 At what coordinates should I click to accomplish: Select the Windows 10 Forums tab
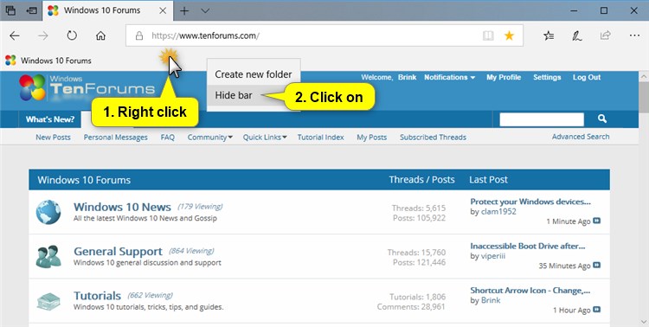[x=108, y=10]
